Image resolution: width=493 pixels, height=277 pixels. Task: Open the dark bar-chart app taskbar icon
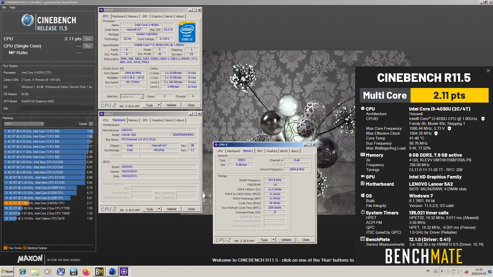coord(74,271)
